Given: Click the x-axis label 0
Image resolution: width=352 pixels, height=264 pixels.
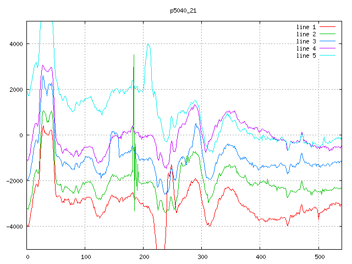Looking at the screenshot, I should click(28, 257).
